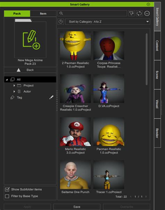Click the Back button label
The height and width of the screenshot is (210, 165).
pyautogui.click(x=30, y=70)
